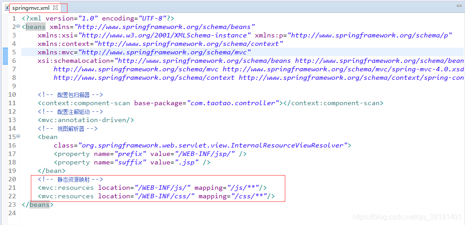Image resolution: width=465 pixels, height=225 pixels.
Task: Click line number 21 in the gutter
Action: (x=12, y=188)
